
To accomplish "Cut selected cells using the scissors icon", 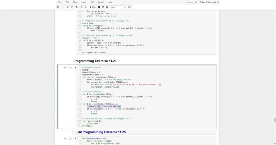I will click(x=68, y=7).
